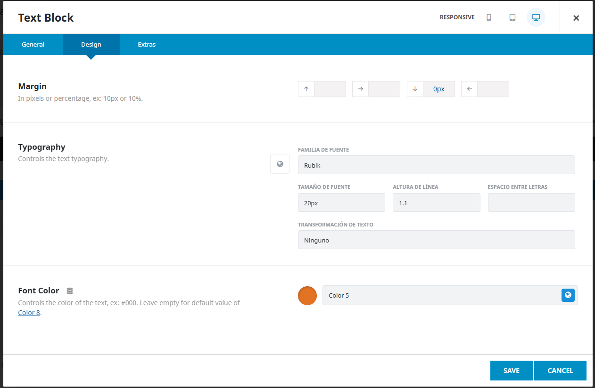Switch to tablet responsive view icon
Viewport: 595px width, 388px height.
512,17
